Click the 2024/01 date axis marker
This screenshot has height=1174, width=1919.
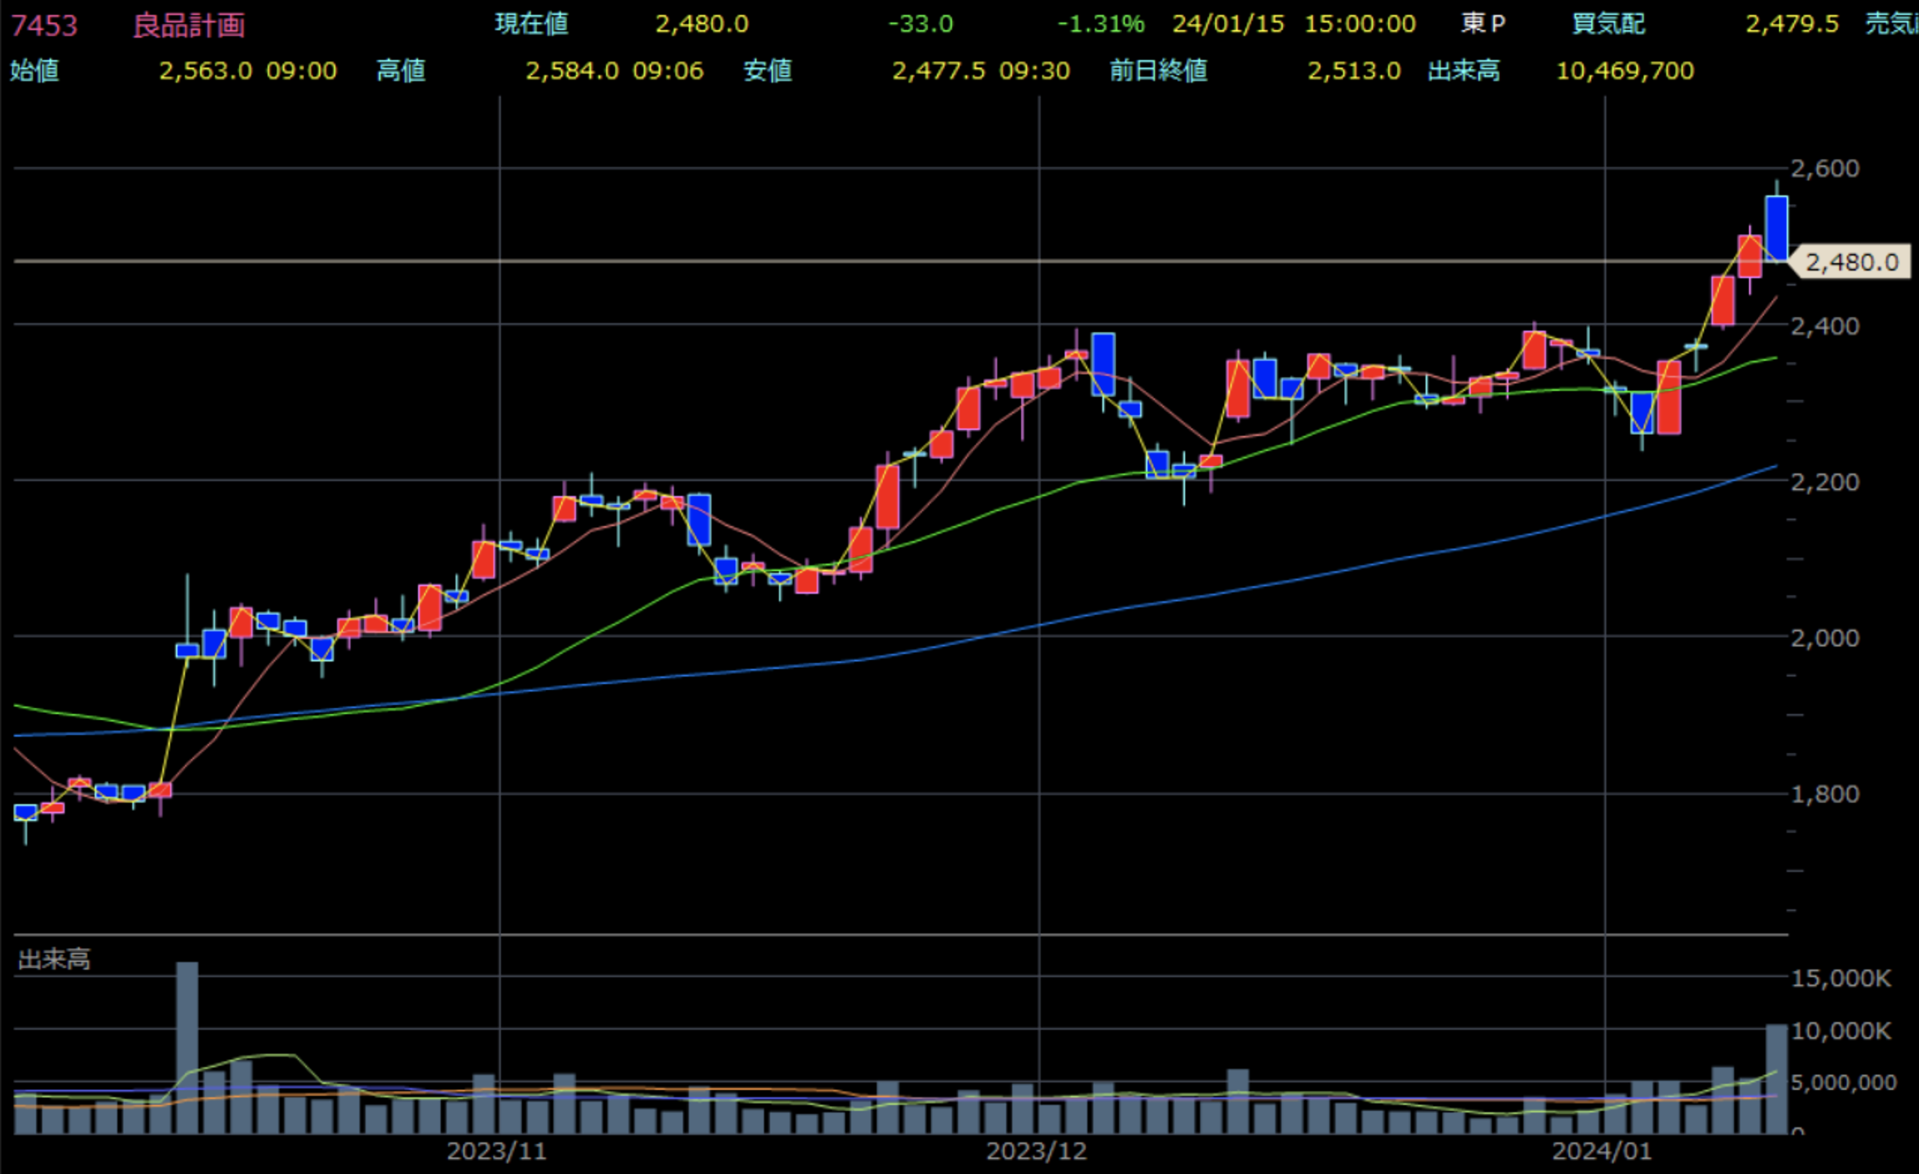1601,1151
